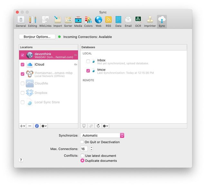The image size is (206, 186).
Task: Open the Synchronize Automatic dropdown
Action: 102,135
